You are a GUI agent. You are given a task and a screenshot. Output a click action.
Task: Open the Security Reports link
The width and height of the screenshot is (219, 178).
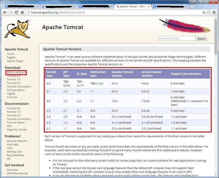click(x=17, y=141)
